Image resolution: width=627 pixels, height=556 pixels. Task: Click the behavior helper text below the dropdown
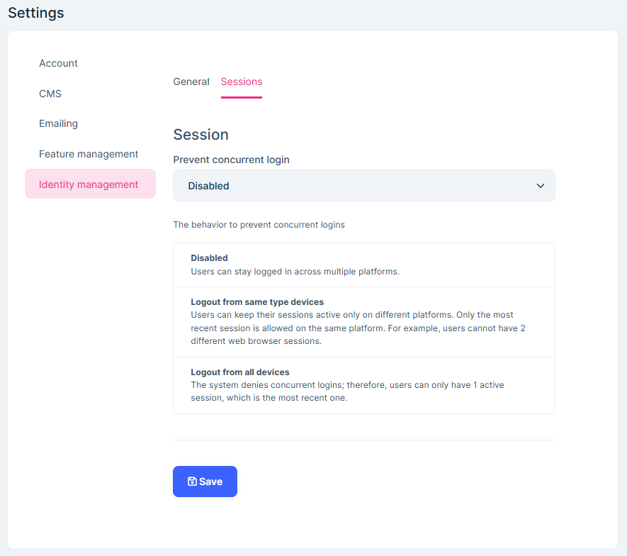[x=259, y=223]
